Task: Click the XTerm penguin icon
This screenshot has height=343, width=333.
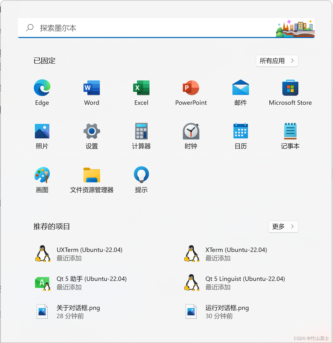Action: [x=192, y=253]
